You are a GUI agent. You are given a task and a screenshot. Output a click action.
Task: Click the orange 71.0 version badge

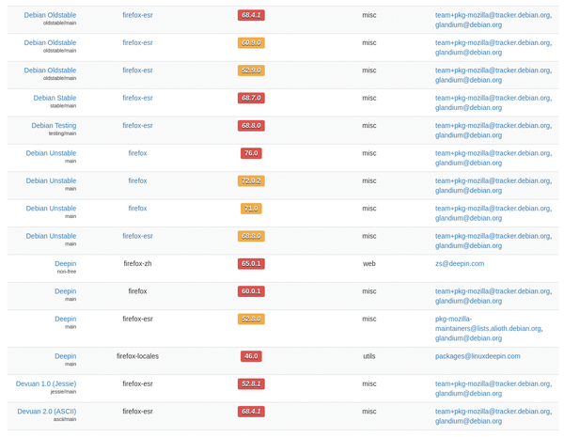pyautogui.click(x=251, y=209)
